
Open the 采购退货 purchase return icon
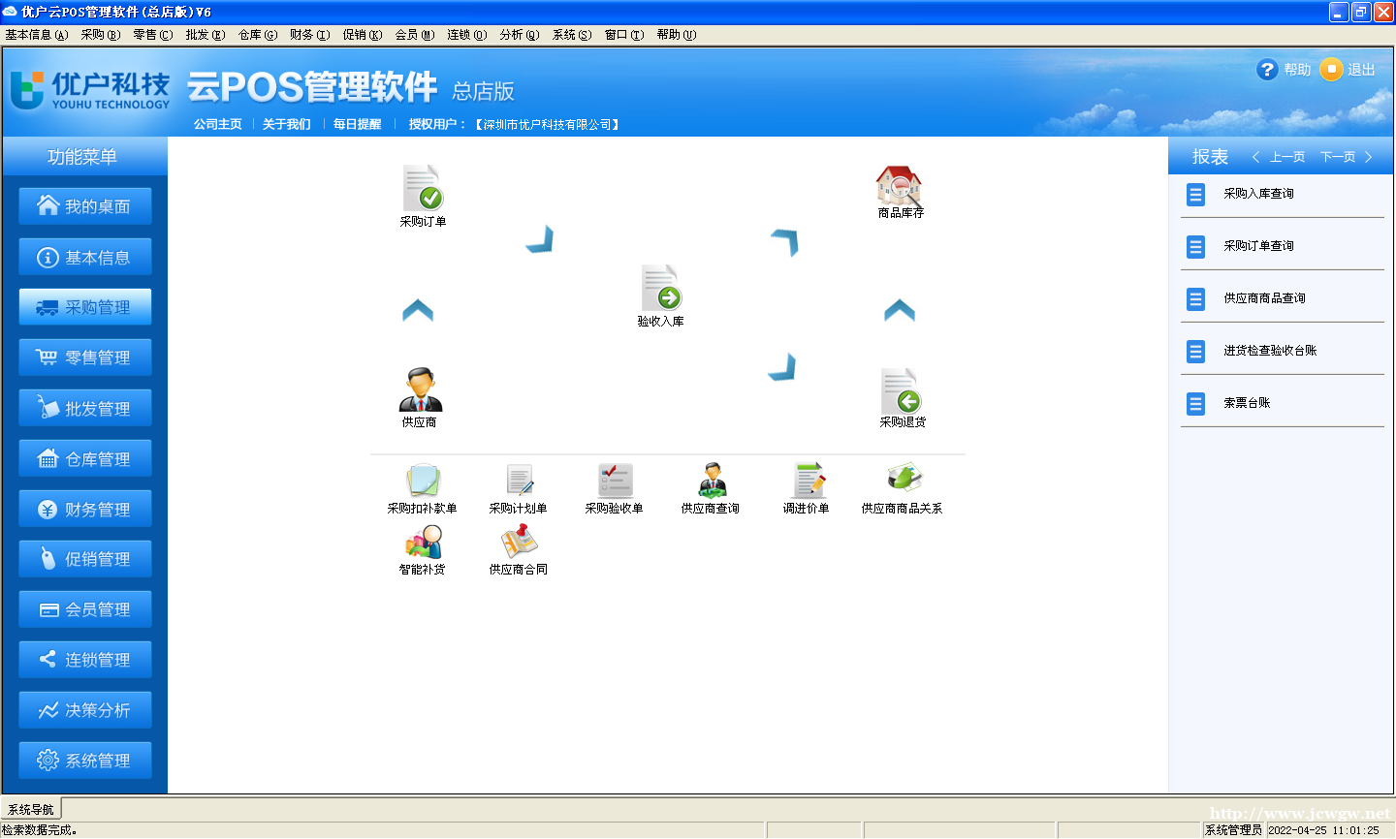pos(902,391)
